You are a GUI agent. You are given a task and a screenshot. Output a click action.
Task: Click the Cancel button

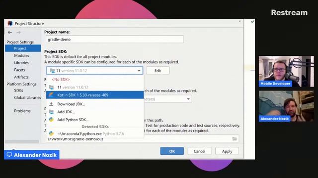tap(199, 151)
